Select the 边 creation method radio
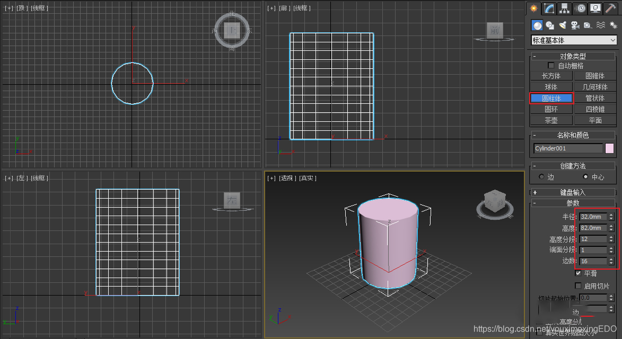 pos(541,176)
